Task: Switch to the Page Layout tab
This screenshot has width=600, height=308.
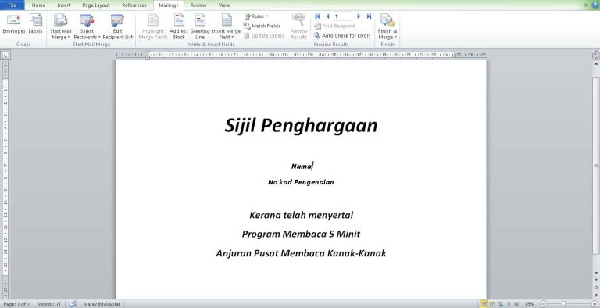Action: [96, 5]
